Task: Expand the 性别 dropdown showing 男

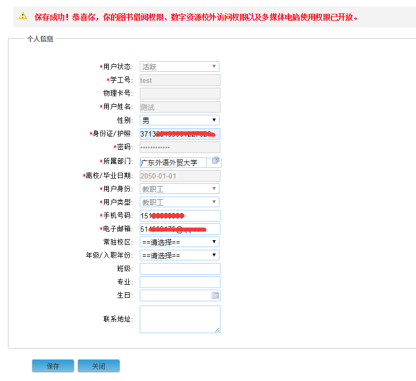Action: (180, 120)
